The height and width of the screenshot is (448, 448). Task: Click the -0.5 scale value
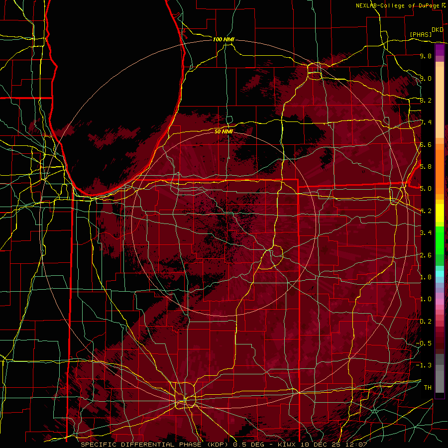424,343
